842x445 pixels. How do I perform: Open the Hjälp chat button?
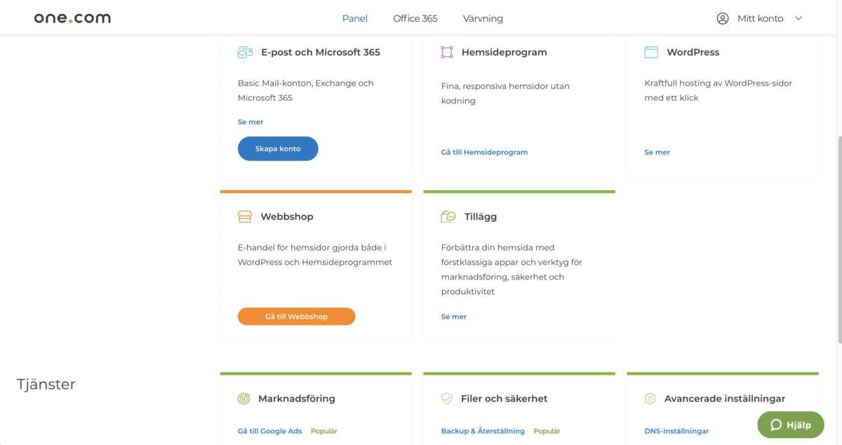[791, 425]
